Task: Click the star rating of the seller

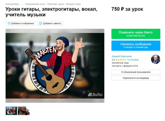Action: tap(121, 60)
